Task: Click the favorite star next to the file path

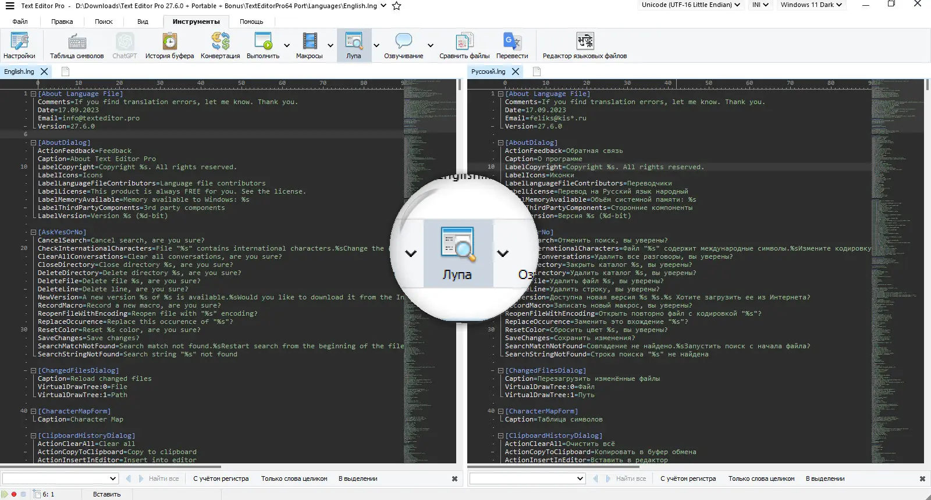Action: coord(397,6)
